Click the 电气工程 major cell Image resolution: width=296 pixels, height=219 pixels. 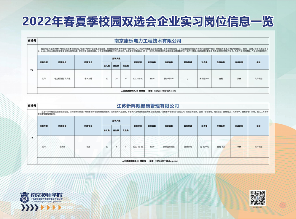click(88, 79)
